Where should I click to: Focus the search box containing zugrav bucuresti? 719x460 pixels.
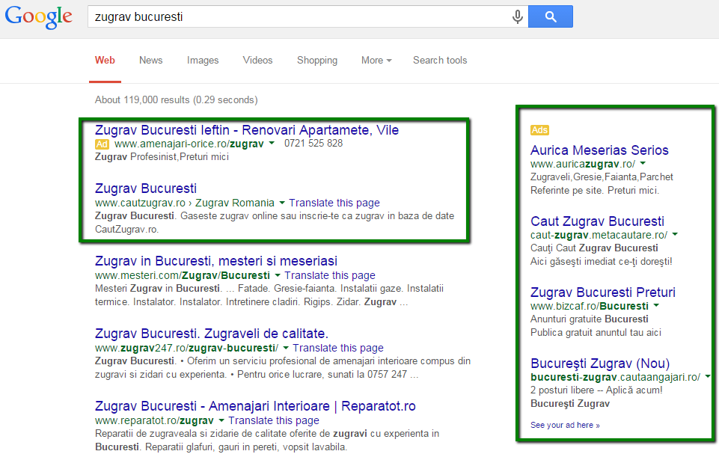tap(308, 16)
